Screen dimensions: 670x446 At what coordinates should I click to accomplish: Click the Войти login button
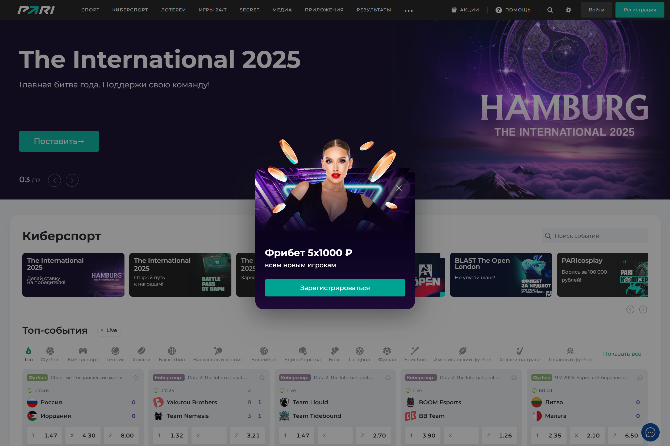[x=597, y=10]
